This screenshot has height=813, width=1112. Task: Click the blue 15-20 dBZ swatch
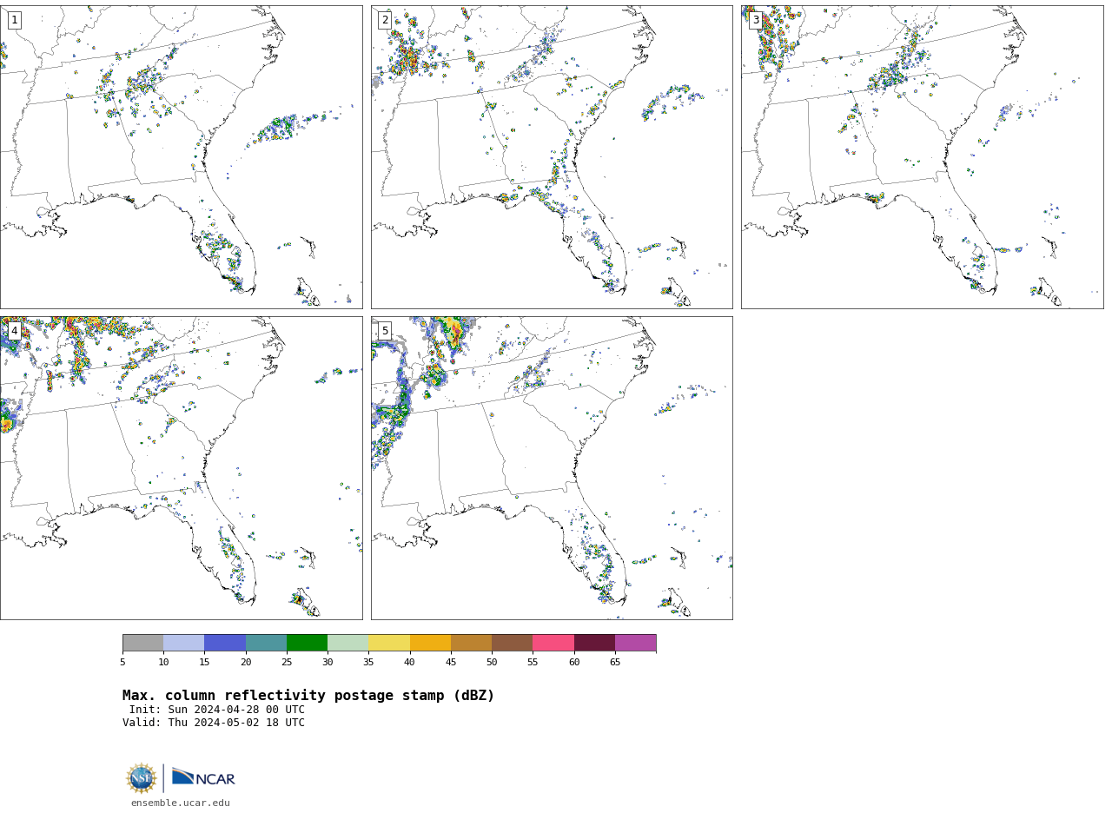(225, 643)
